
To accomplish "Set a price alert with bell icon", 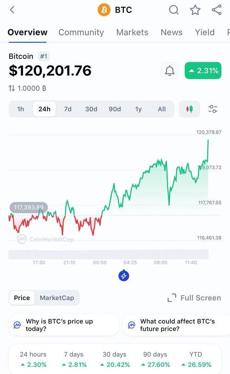I will click(170, 71).
